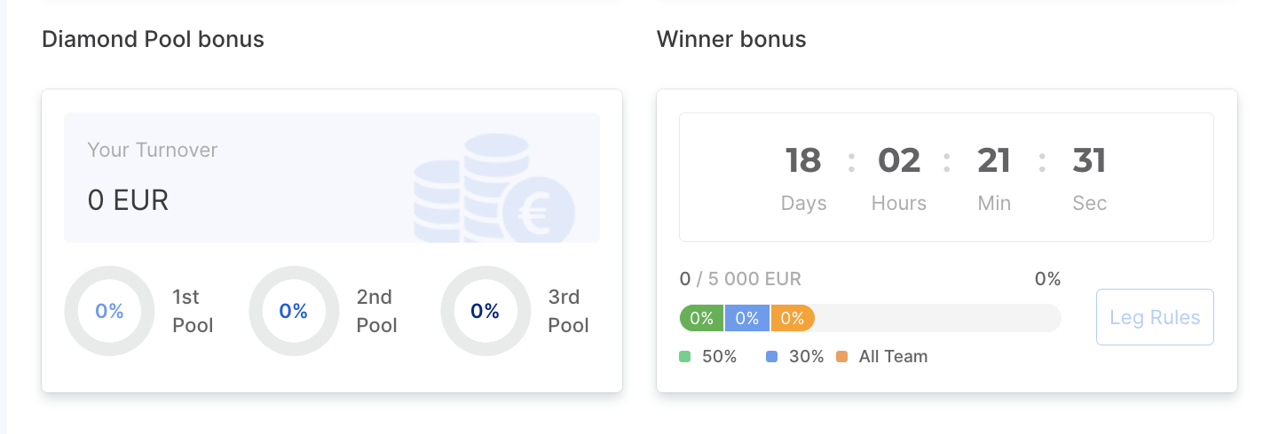Click the 2nd Pool progress ring

tap(293, 311)
